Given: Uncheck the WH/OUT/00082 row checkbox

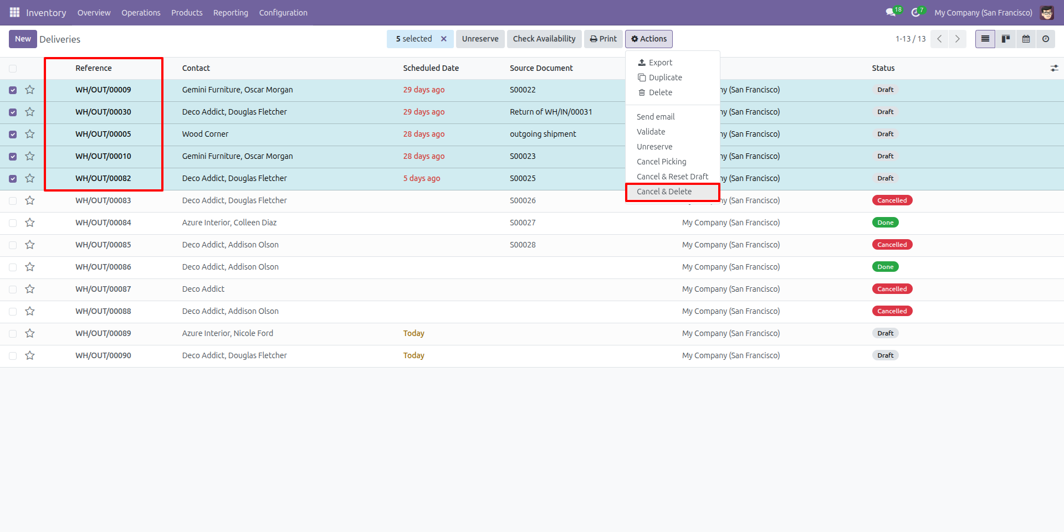Looking at the screenshot, I should pyautogui.click(x=13, y=179).
